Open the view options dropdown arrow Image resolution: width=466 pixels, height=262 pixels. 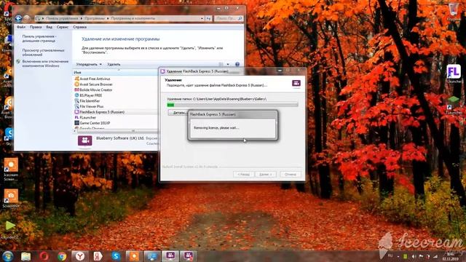(228, 64)
